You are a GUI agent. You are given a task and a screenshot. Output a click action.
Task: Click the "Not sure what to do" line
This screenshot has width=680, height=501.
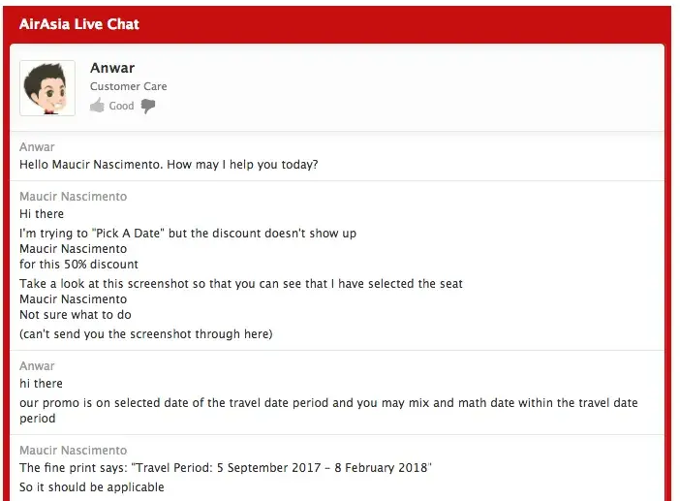point(76,315)
